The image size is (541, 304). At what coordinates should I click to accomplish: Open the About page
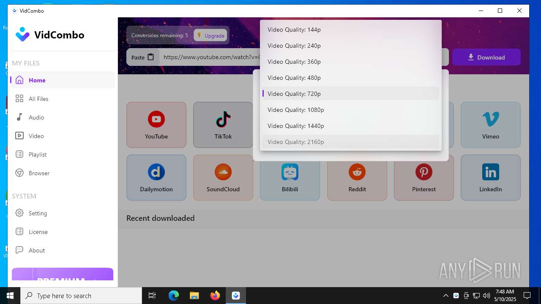[63, 250]
